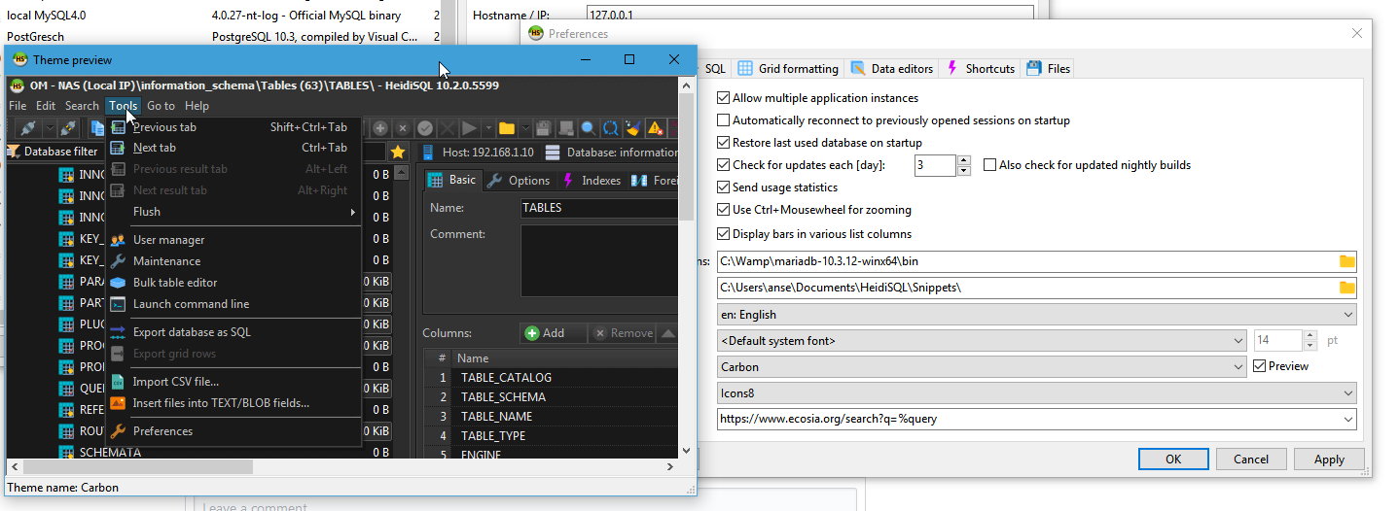Viewport: 1399px width, 511px height.
Task: Click the update interval days spinner arrows
Action: click(964, 165)
